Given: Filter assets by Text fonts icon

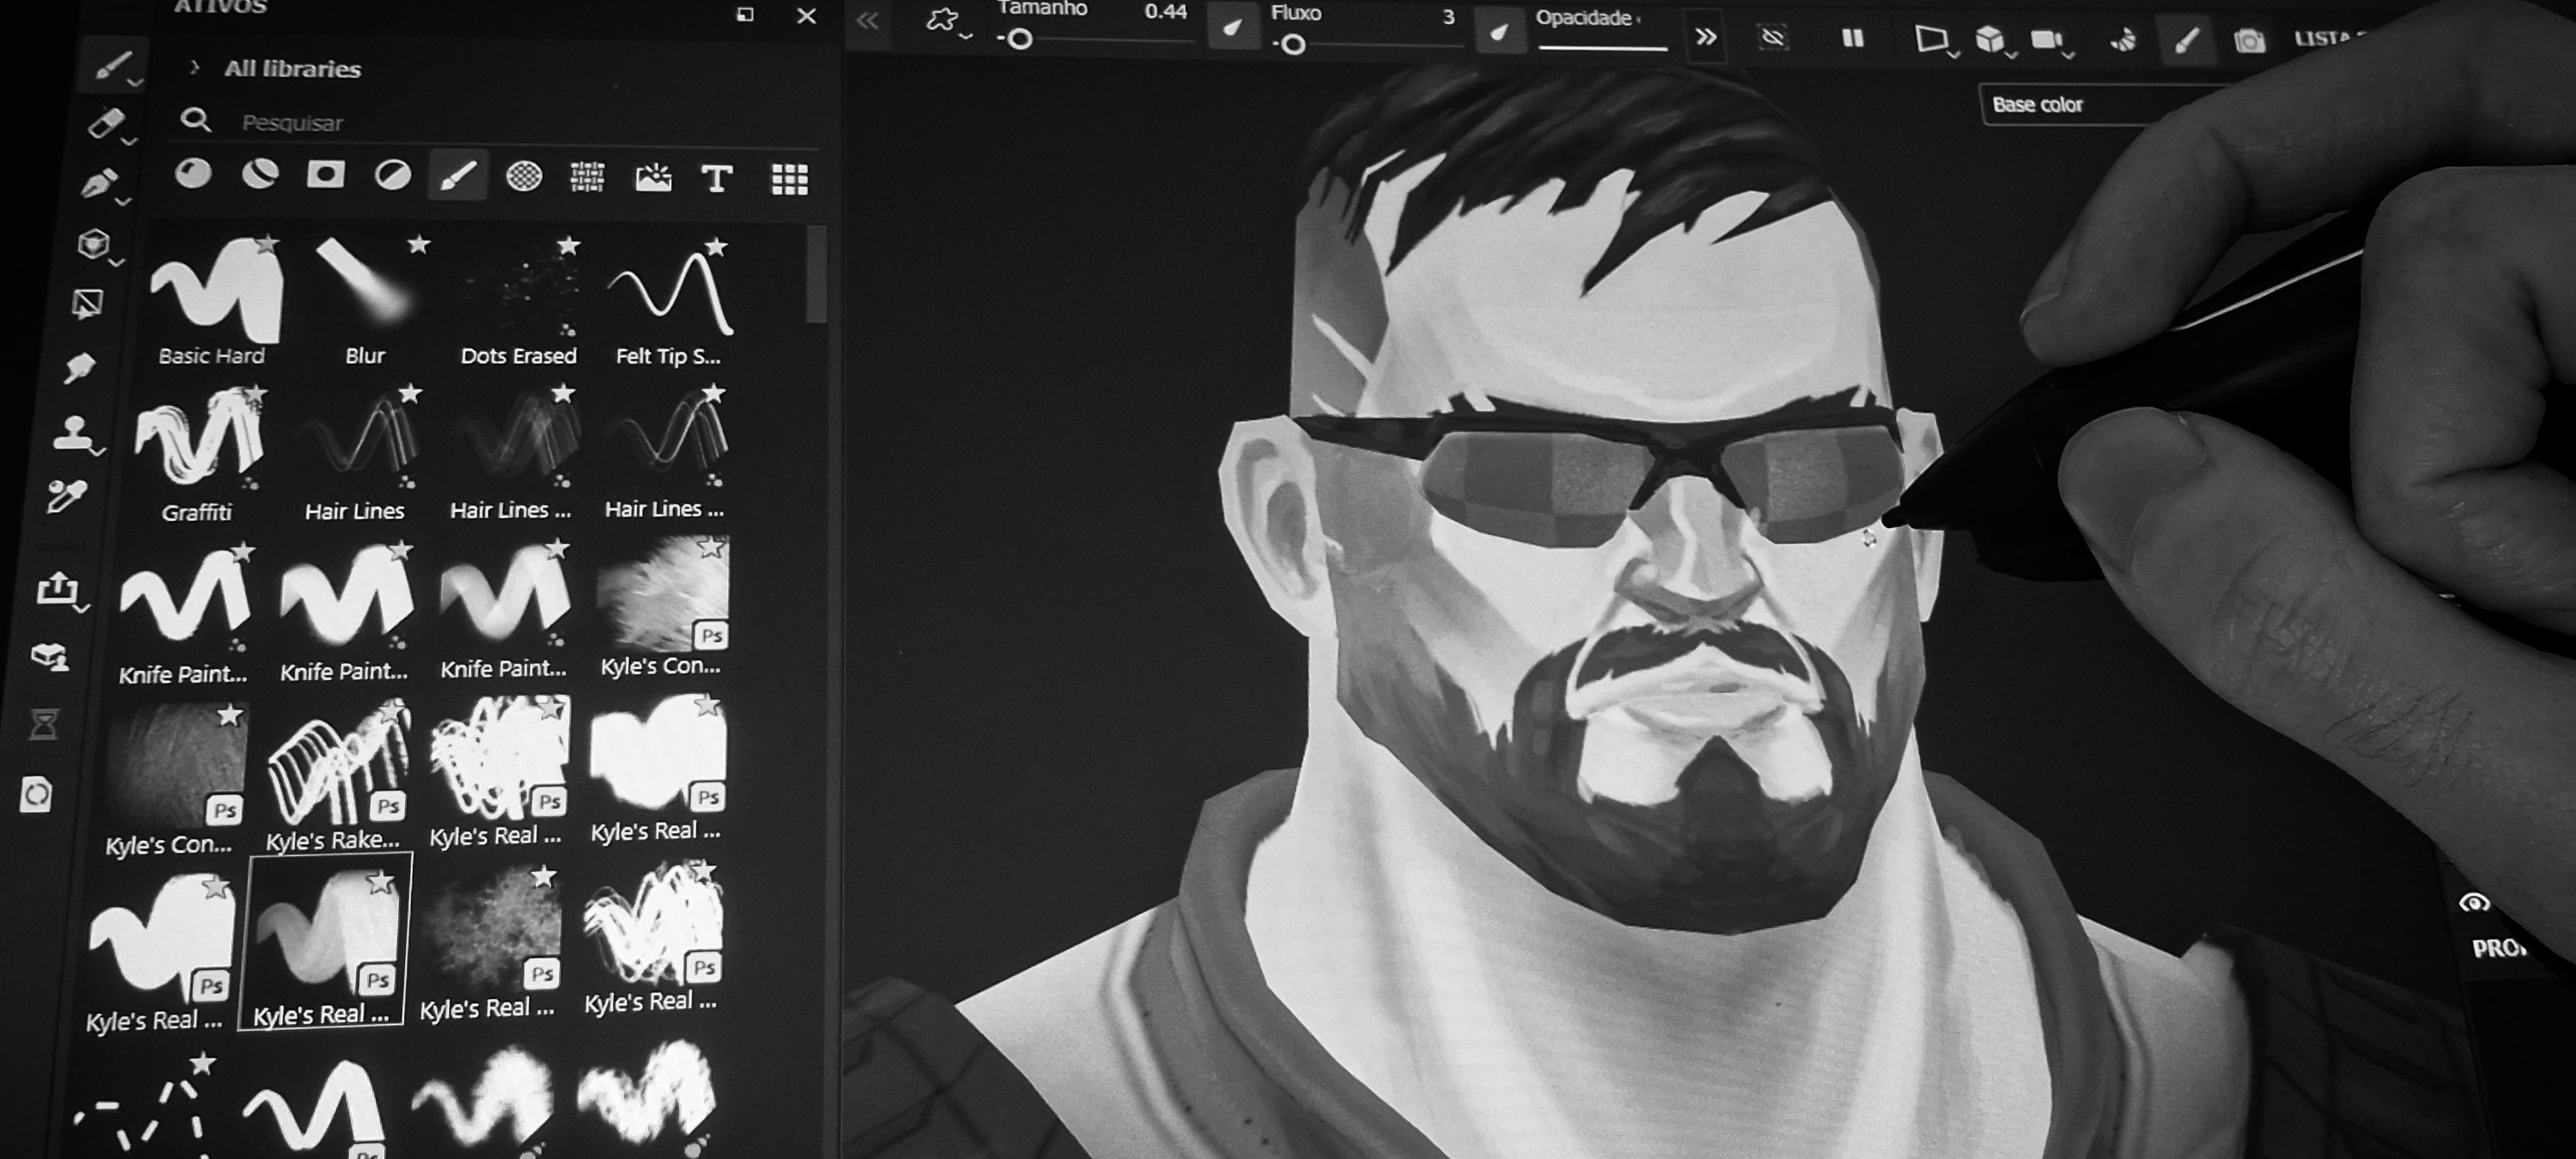Looking at the screenshot, I should 717,179.
